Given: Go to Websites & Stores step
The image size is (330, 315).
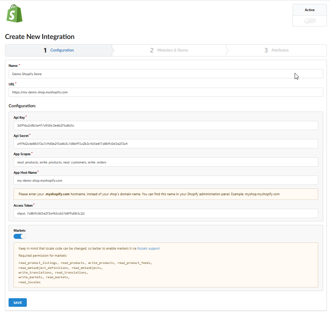Looking at the screenshot, I should tap(169, 50).
